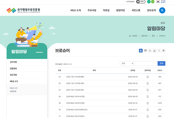This screenshot has height=118, width=174.
Task: Open post 2022 기관 소개자료(국문)
Action: (75, 84)
